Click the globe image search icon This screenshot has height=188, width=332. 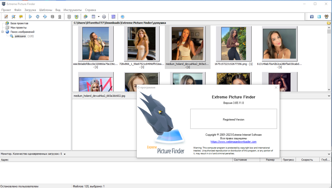(85, 17)
